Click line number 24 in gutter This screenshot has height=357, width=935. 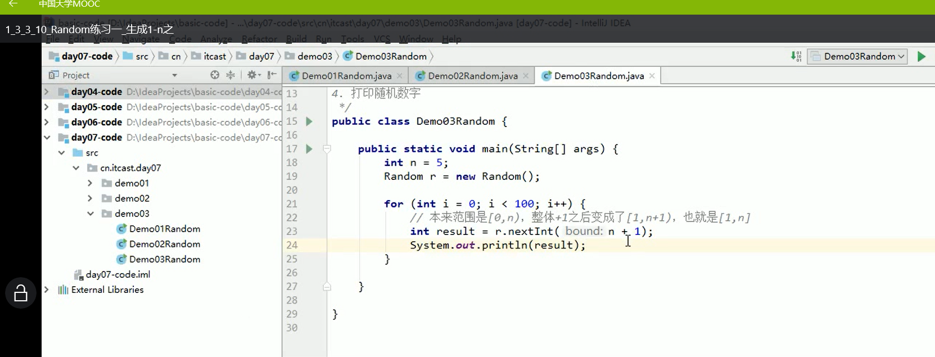[x=292, y=245]
